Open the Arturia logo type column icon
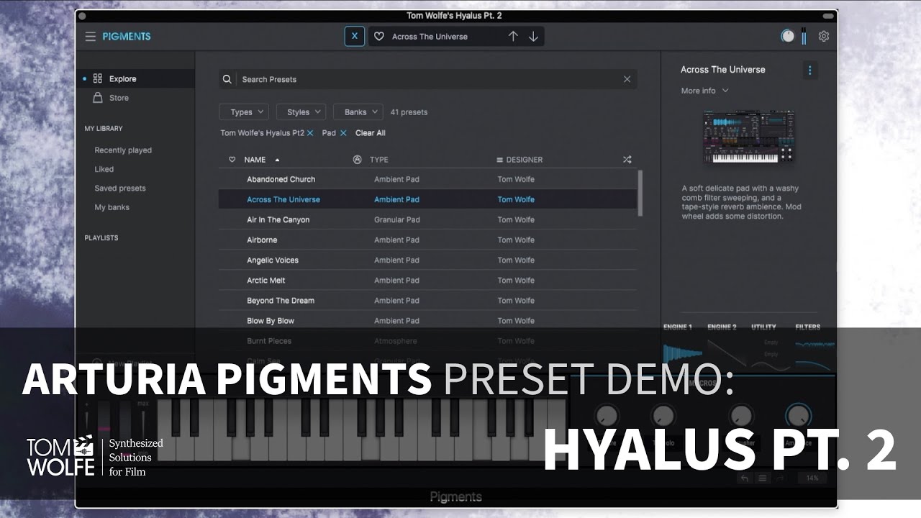This screenshot has height=518, width=921. (x=358, y=160)
